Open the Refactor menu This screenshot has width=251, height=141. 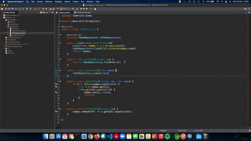(x=49, y=2)
